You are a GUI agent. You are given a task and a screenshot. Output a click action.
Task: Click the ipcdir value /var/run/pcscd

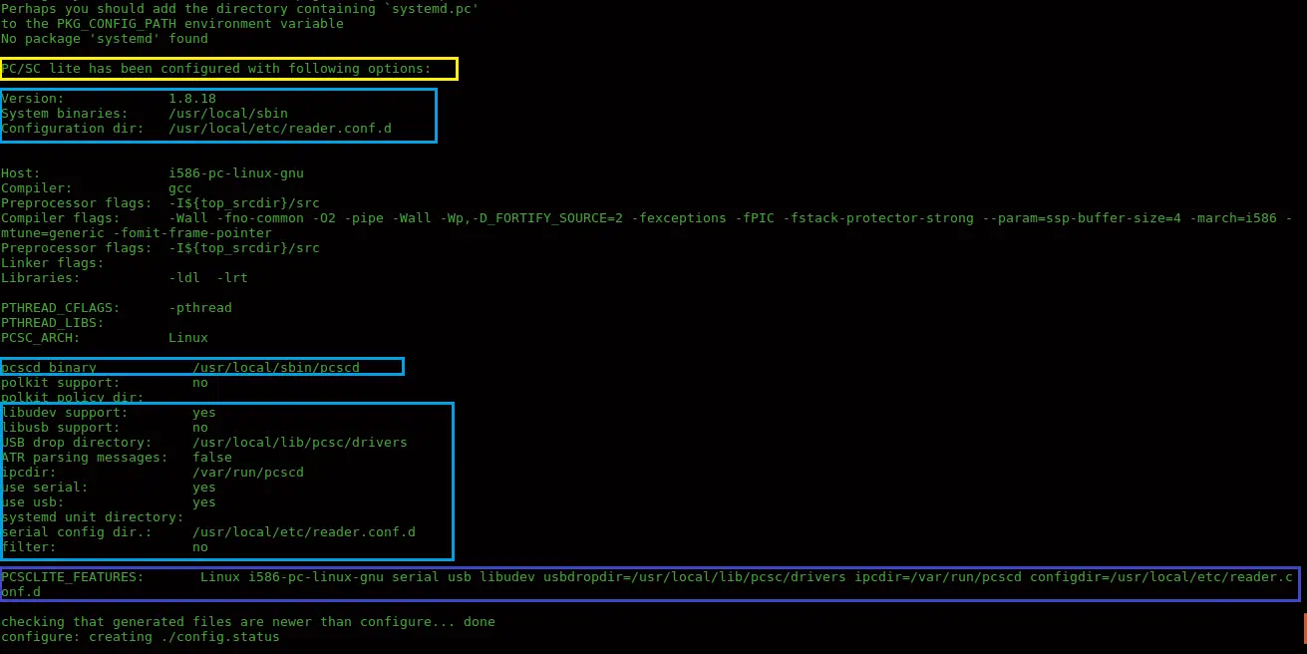point(248,473)
